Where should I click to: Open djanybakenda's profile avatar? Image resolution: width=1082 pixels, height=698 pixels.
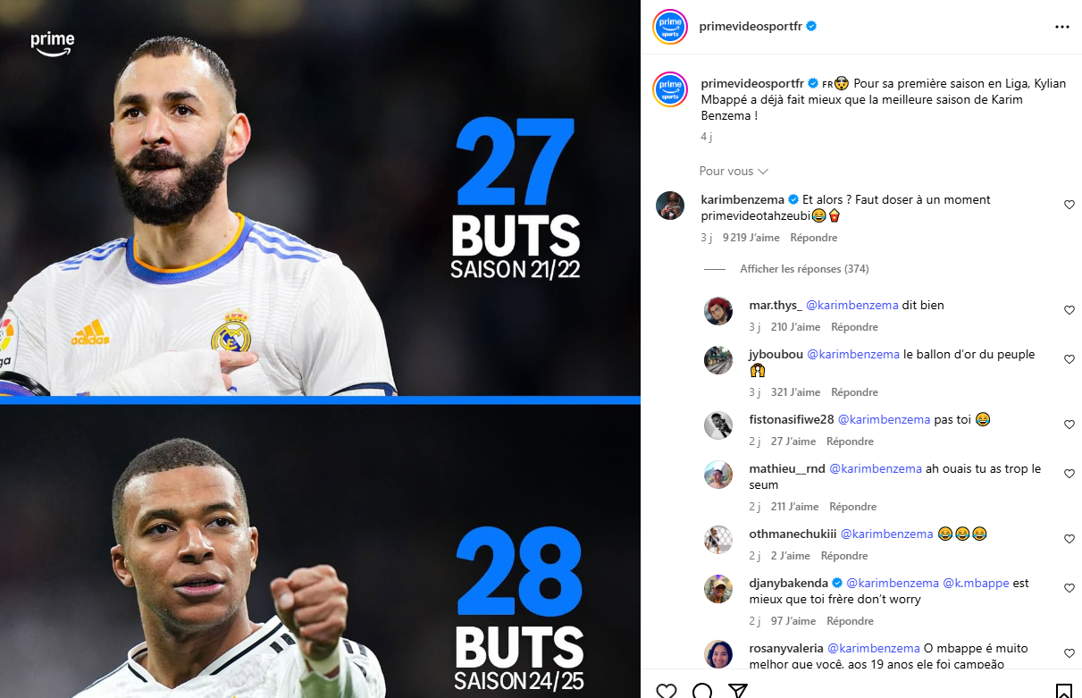pos(718,589)
